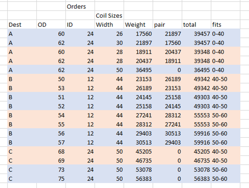The width and height of the screenshot is (249, 188).
Task: Select fits cell in OD 75 row
Action: click(225, 178)
